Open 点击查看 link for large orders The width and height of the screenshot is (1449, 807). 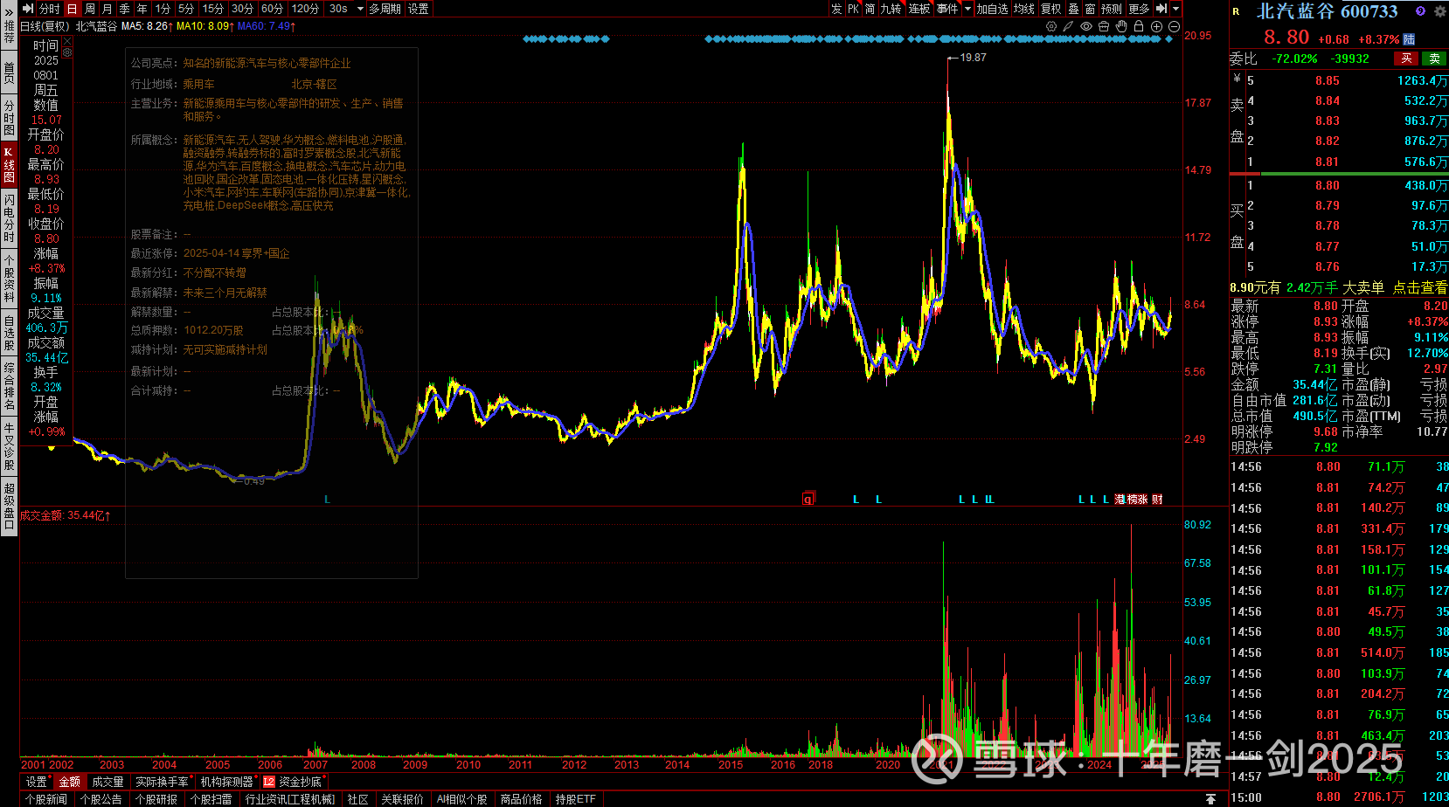(x=1420, y=287)
